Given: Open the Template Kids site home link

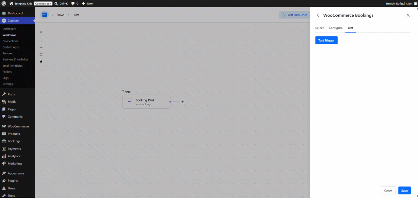Looking at the screenshot, I should coord(21,3).
